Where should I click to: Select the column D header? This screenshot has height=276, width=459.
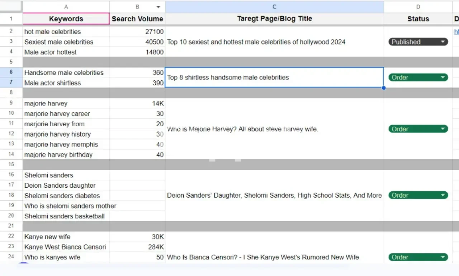[x=418, y=7]
